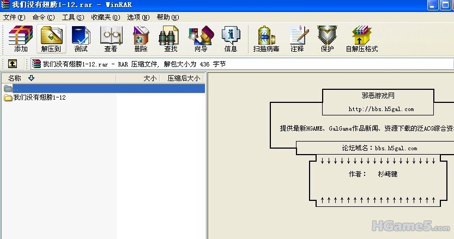Run 扫描病毒 (Virus Scan) icon

(266, 39)
